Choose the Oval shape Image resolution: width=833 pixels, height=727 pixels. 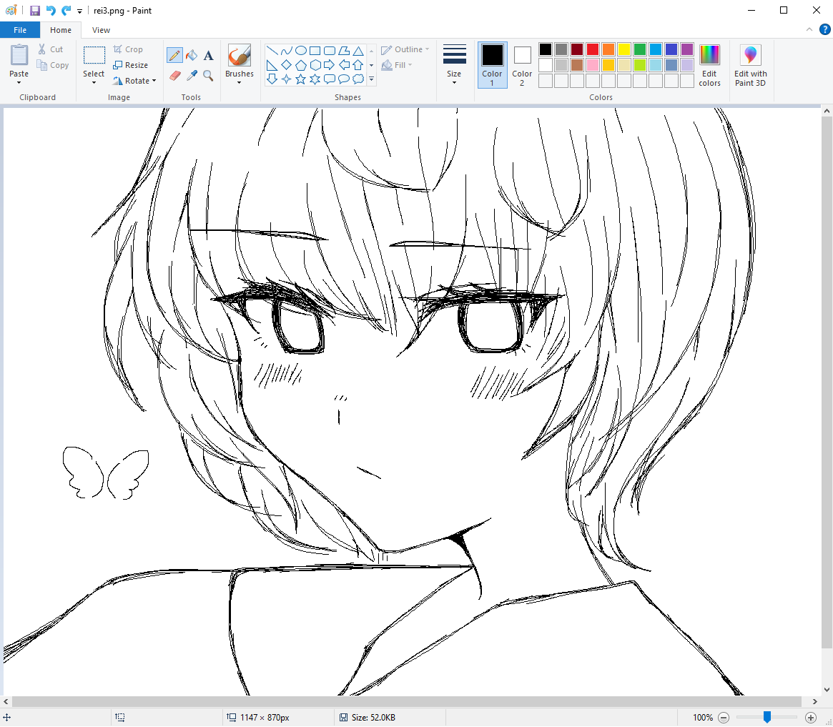coord(302,49)
